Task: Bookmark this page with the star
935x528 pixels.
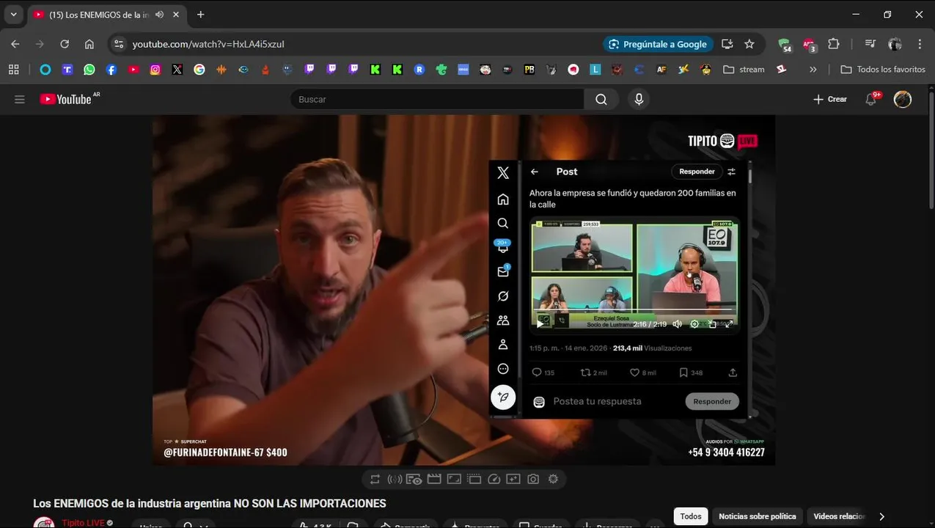Action: coord(749,44)
